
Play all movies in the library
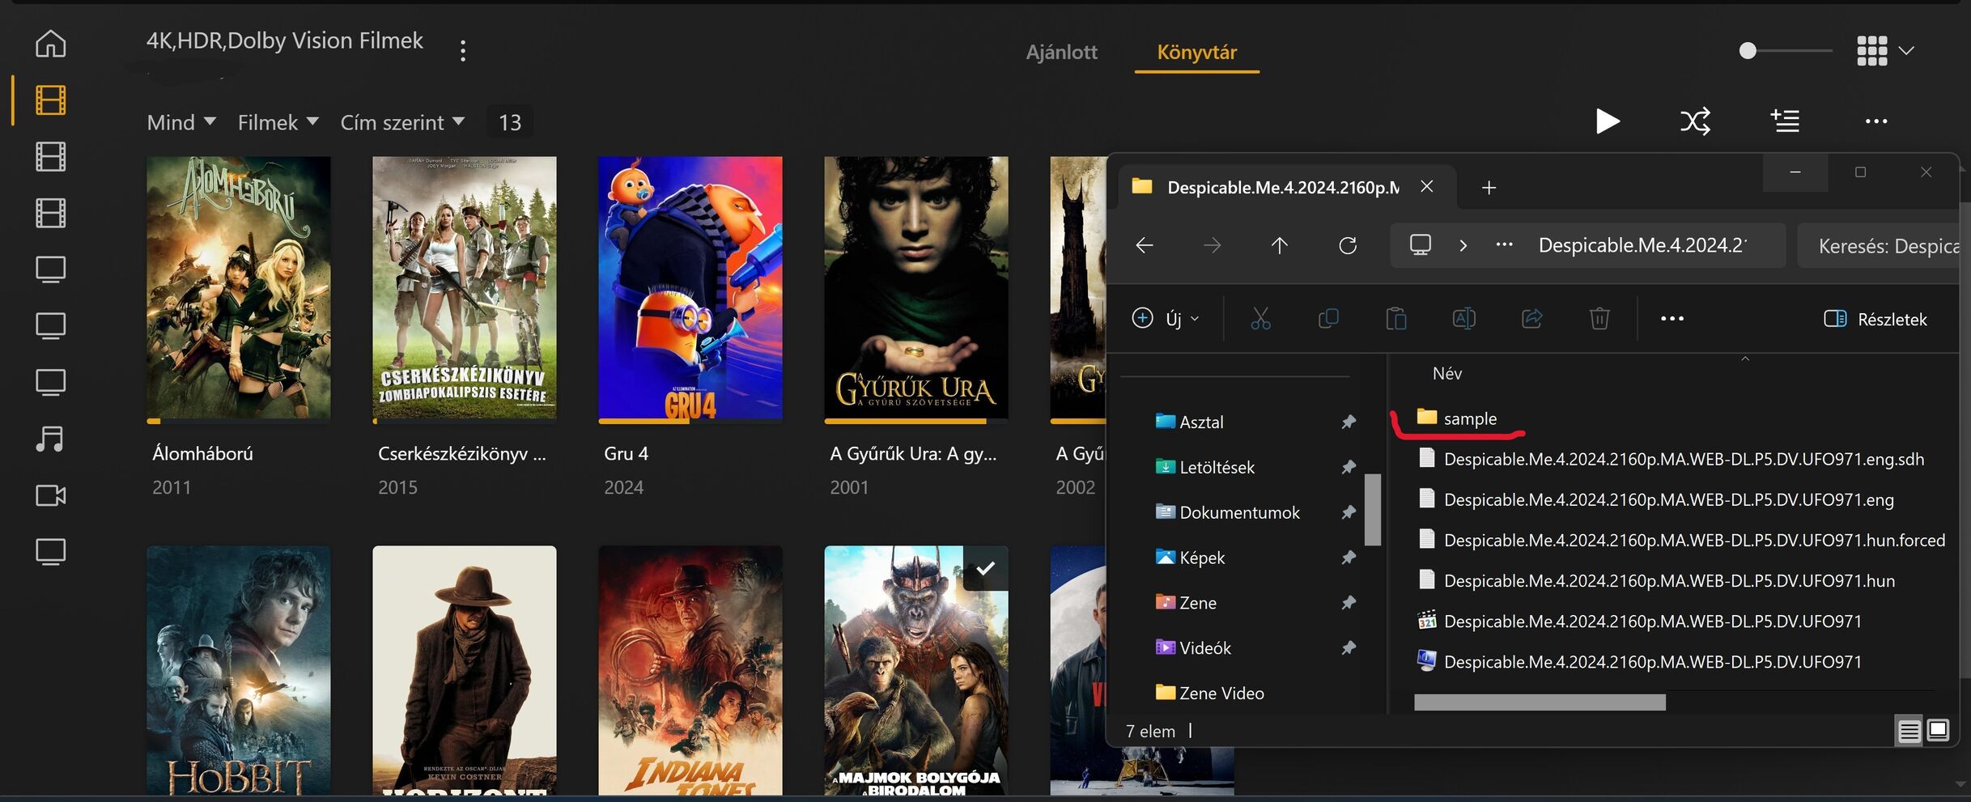(x=1608, y=121)
